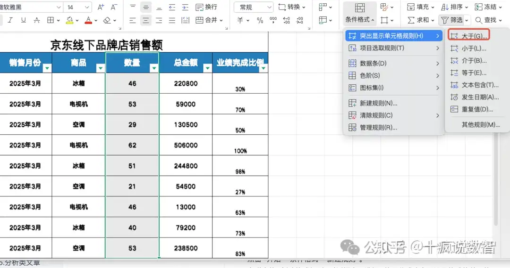Open the font size 14 dropdown
The width and height of the screenshot is (510, 268).
coord(86,7)
